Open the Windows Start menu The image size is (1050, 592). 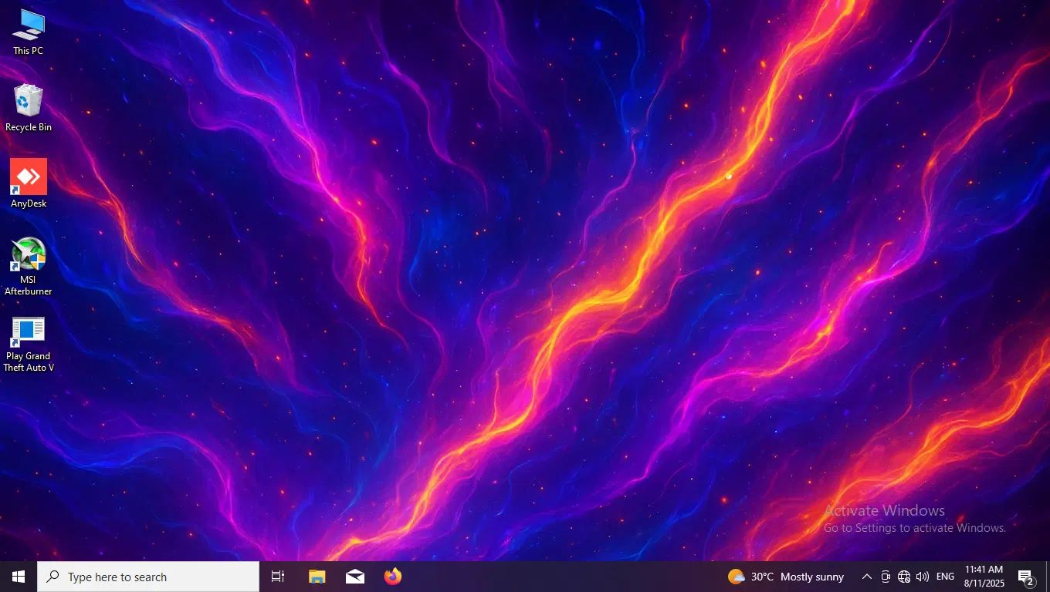coord(19,577)
